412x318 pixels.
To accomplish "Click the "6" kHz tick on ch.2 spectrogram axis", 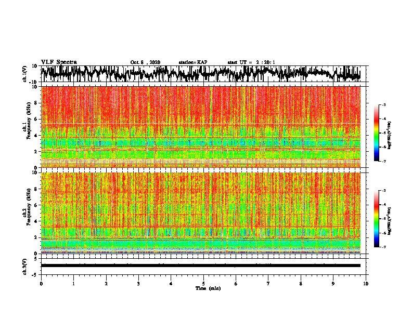I will coord(36,205).
